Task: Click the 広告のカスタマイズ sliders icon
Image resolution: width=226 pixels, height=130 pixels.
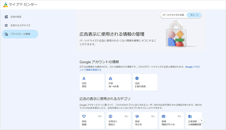Action: (6, 25)
